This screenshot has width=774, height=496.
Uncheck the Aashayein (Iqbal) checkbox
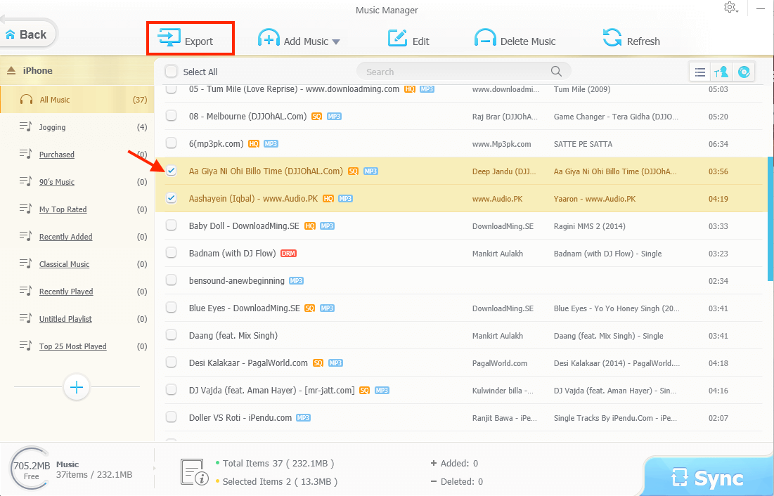(x=172, y=198)
